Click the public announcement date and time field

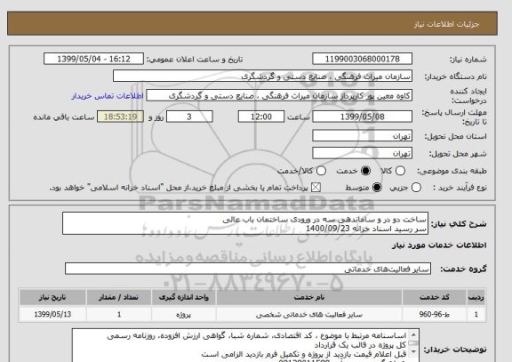click(x=93, y=59)
